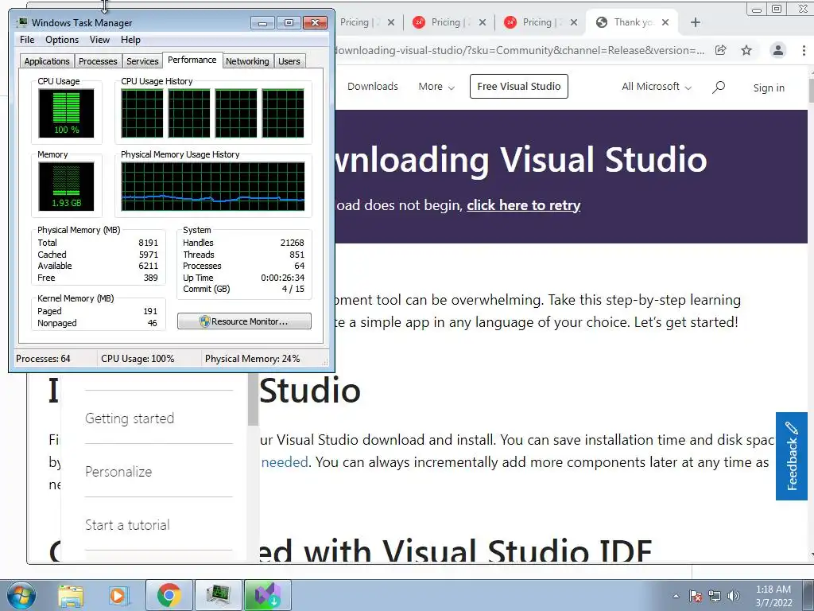Show hidden system tray icons

676,596
